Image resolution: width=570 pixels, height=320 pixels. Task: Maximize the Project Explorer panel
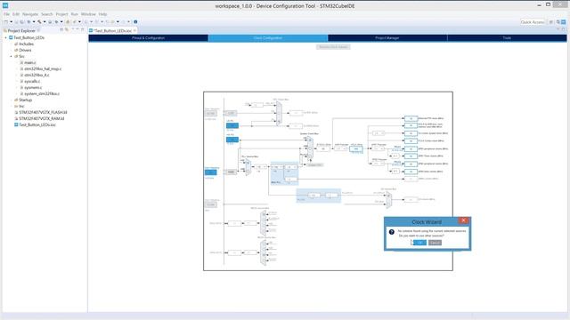83,29
